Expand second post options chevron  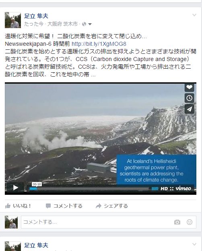pyautogui.click(x=194, y=244)
